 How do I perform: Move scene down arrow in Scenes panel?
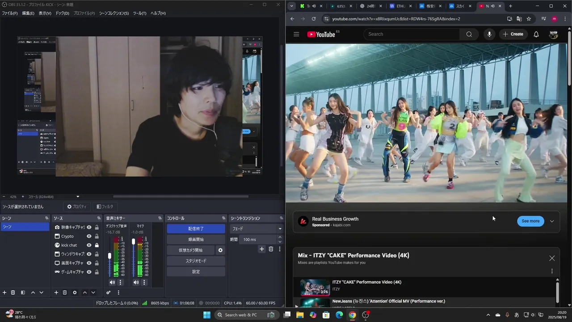(x=41, y=292)
